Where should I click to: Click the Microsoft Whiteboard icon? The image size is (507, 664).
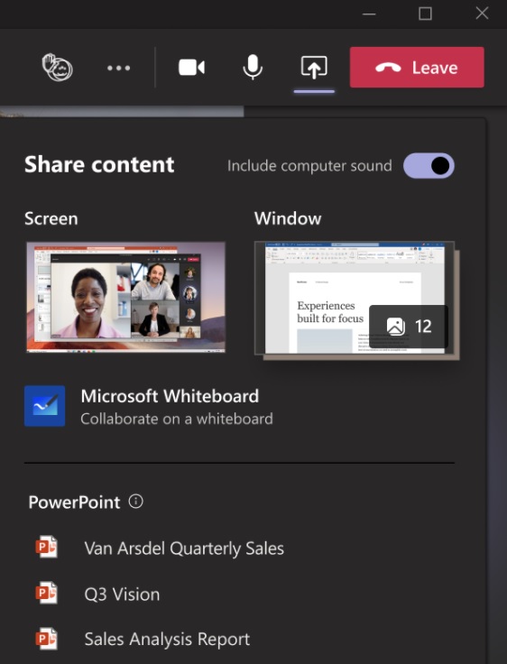point(44,406)
